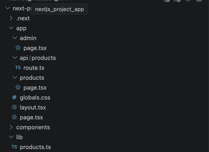Collapse the admin folder chevron

click(15, 38)
